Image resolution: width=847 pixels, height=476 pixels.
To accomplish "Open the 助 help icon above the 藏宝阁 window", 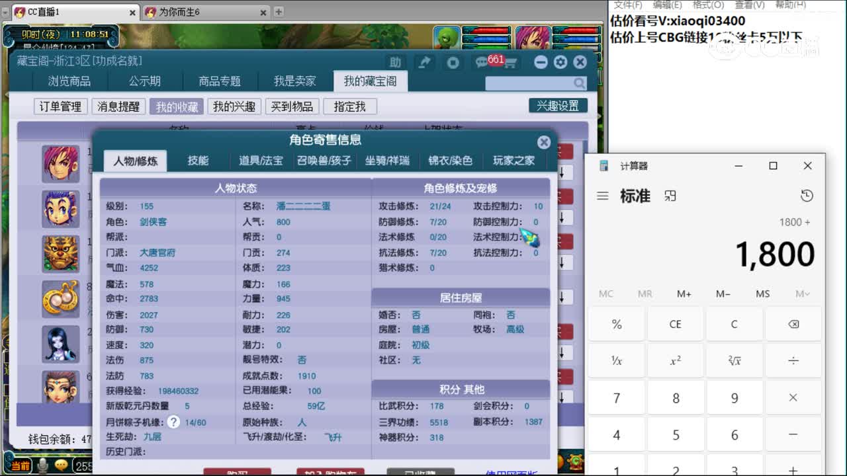I will (x=396, y=61).
